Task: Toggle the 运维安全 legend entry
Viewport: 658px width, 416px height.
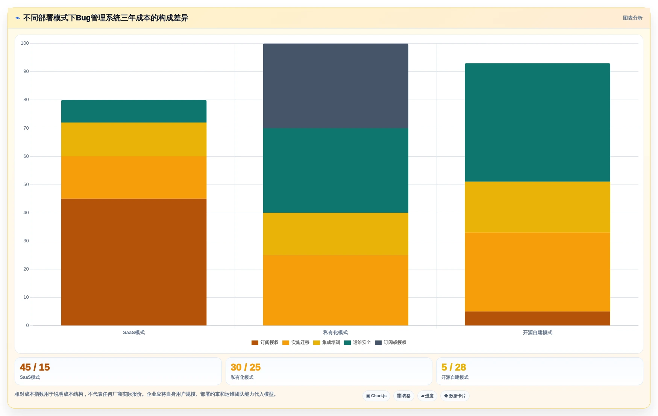Action: pos(357,343)
